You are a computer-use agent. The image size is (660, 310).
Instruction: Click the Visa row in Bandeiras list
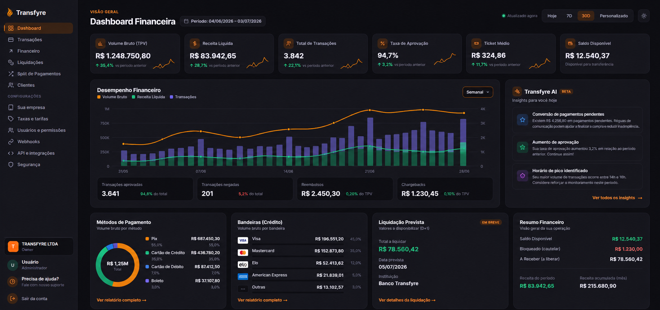(x=299, y=239)
